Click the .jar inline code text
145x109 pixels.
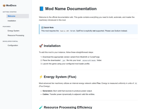(63, 61)
